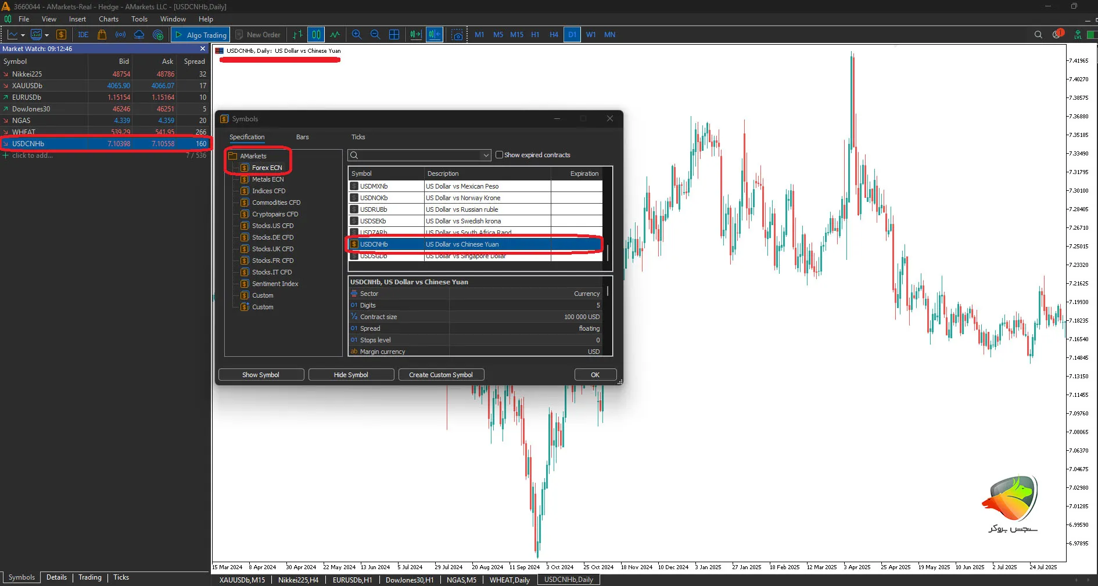This screenshot has height=586, width=1098.
Task: Open the Market shopping bag icon
Action: coord(102,35)
